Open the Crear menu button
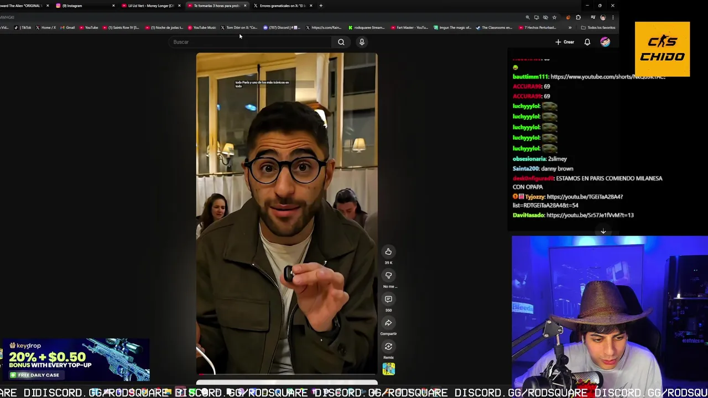708x398 pixels. click(x=565, y=42)
